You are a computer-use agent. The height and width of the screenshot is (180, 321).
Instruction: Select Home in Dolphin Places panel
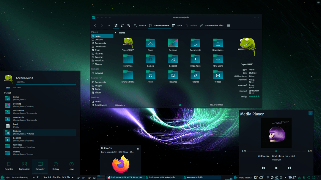tap(102, 36)
